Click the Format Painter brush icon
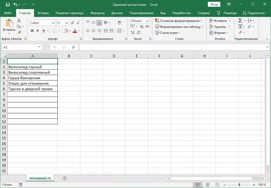Screen dimensions: 271x188 click(19, 32)
